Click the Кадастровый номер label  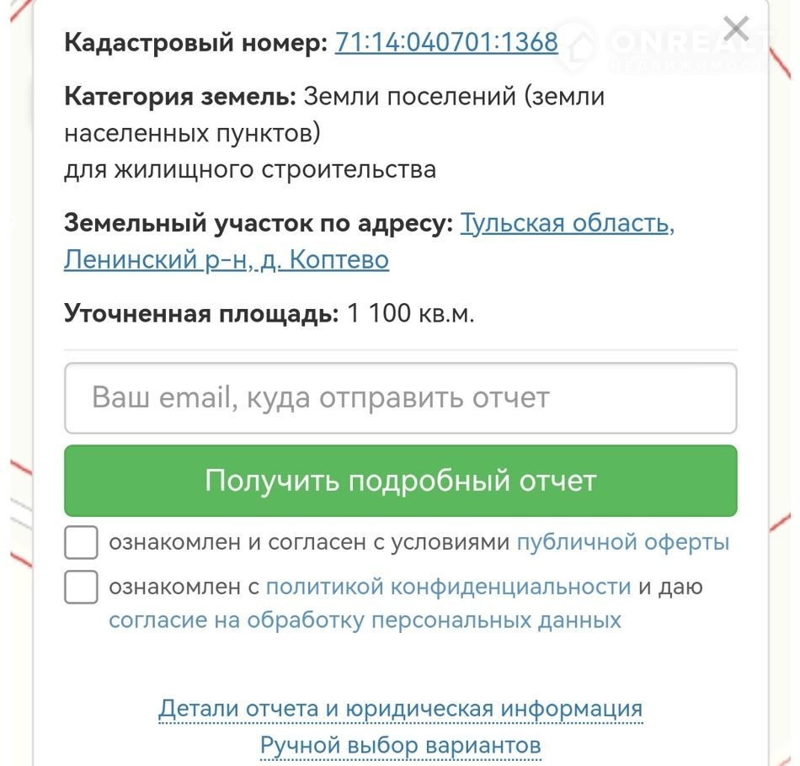[195, 42]
